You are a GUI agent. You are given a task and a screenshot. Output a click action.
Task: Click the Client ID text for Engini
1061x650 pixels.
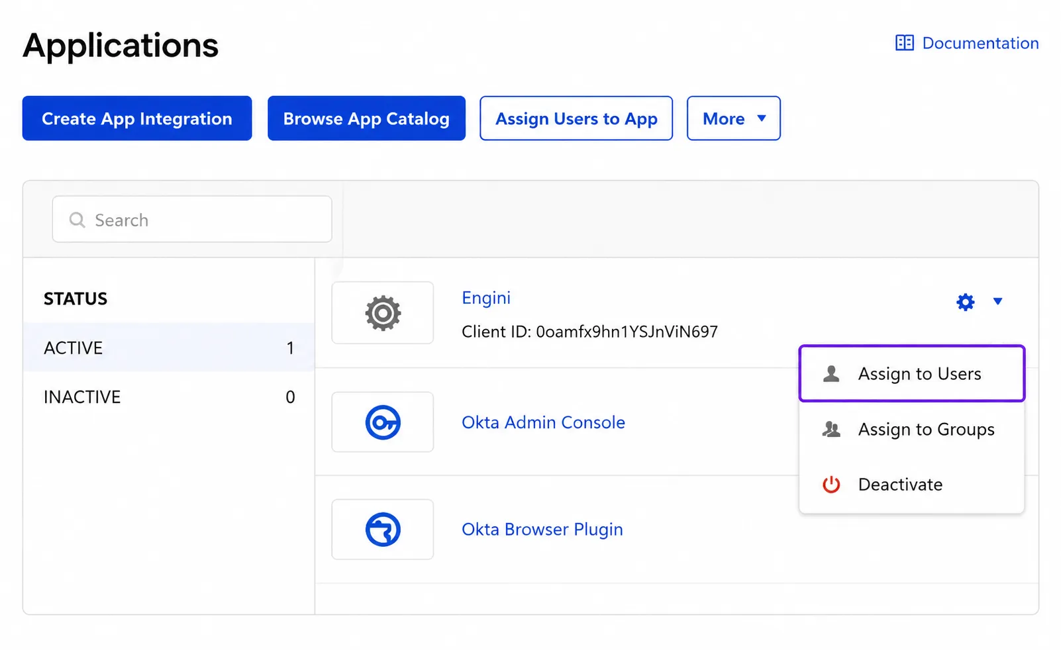(x=589, y=332)
